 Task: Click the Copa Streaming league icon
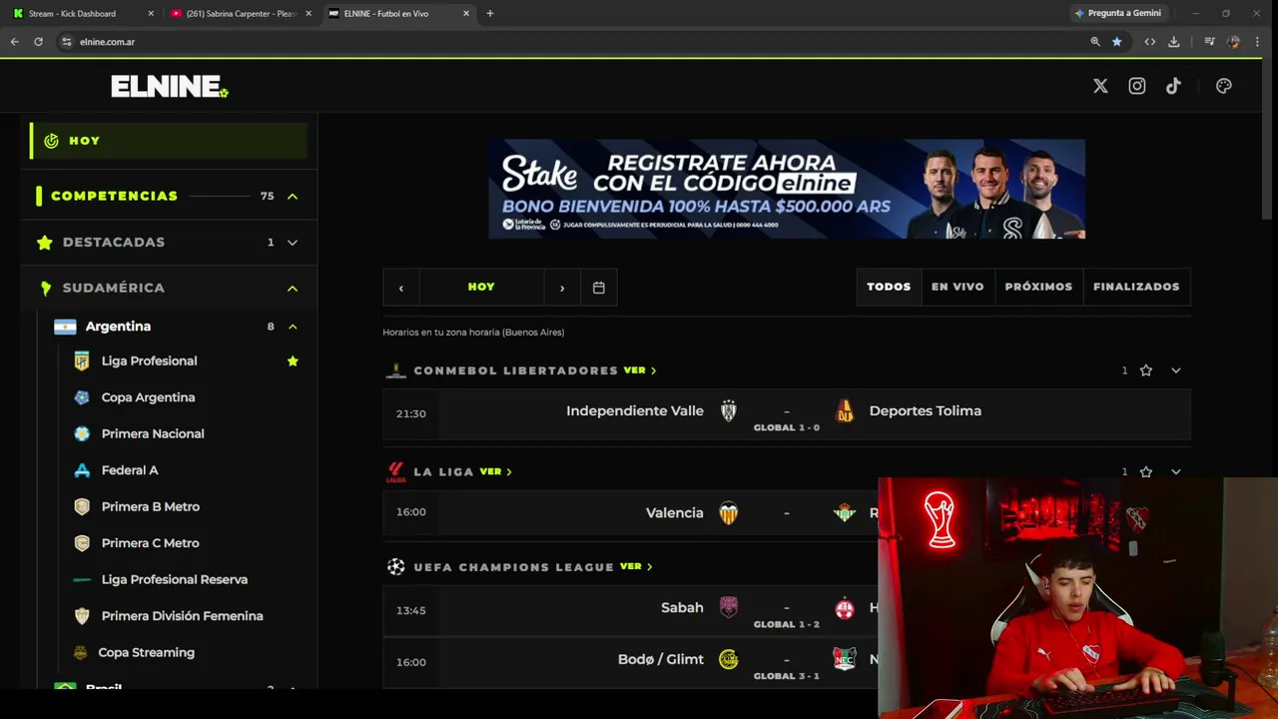pos(81,653)
